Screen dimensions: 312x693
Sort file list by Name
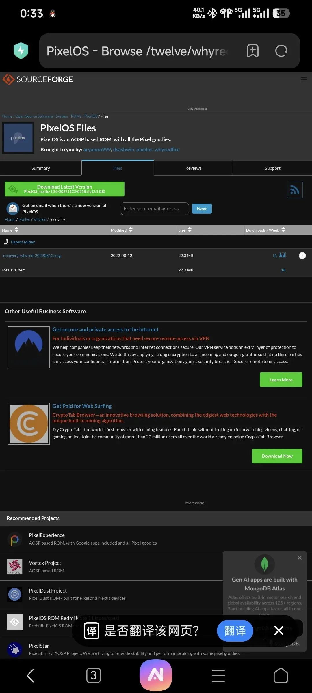(x=10, y=230)
